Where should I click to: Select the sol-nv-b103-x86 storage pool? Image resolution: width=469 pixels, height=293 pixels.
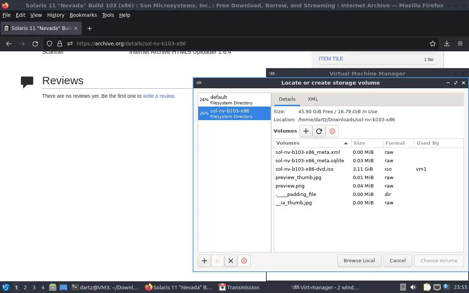tap(234, 113)
